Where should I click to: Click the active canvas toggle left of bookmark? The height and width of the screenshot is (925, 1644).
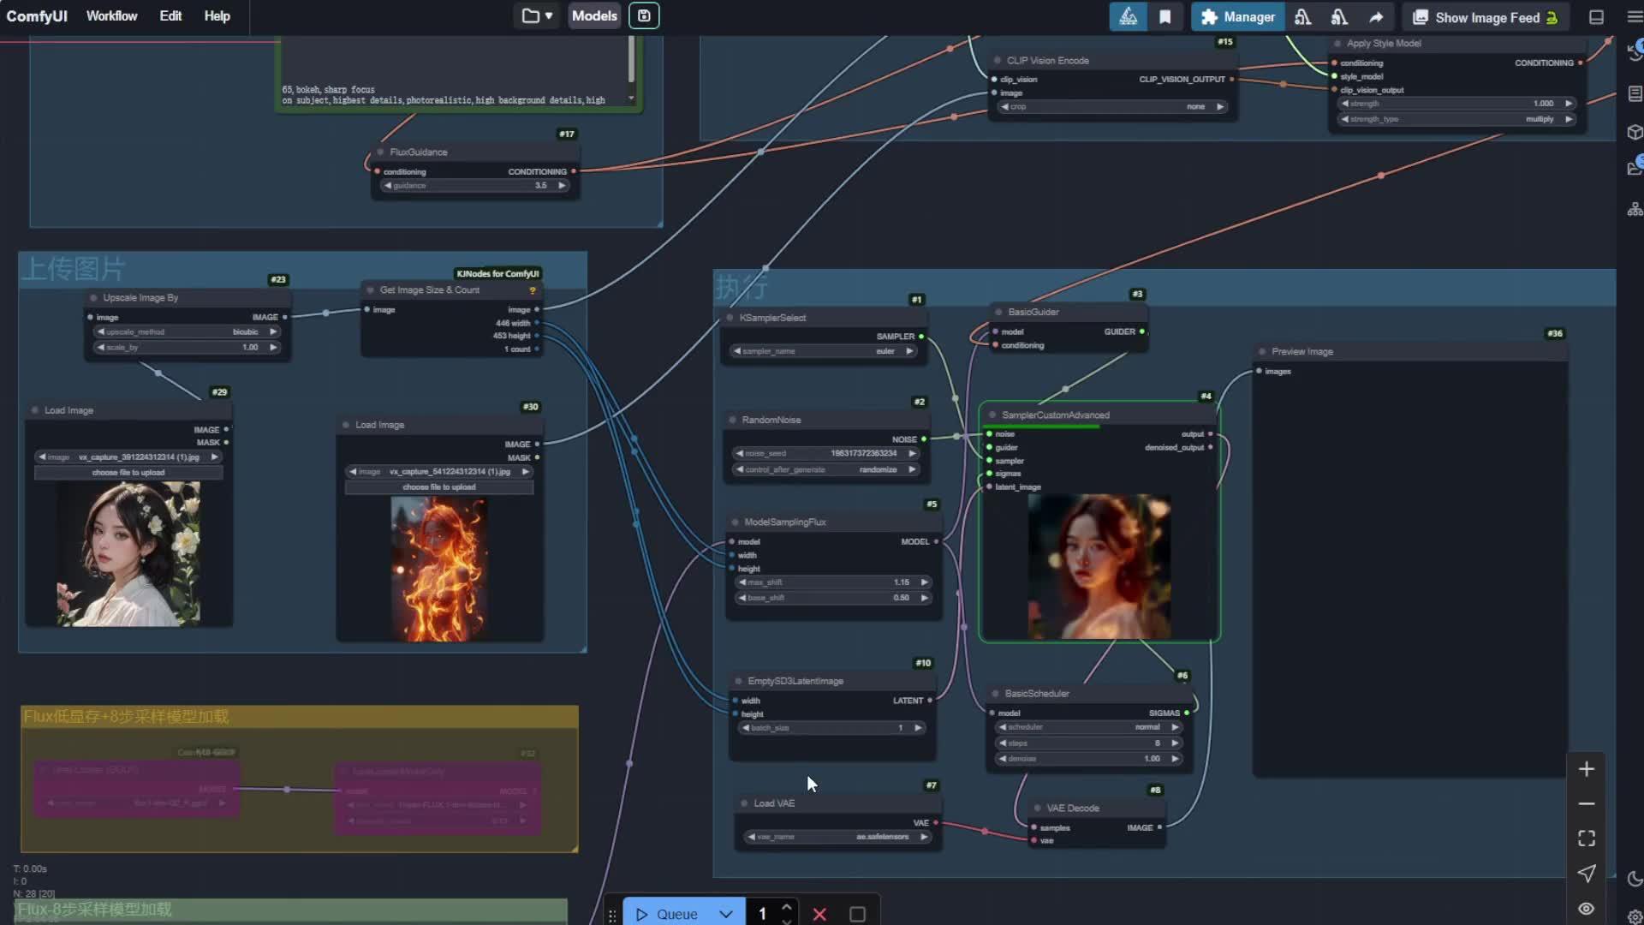click(x=1129, y=16)
